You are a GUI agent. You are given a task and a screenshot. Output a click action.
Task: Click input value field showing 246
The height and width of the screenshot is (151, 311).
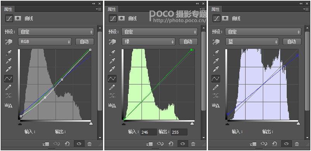point(149,132)
